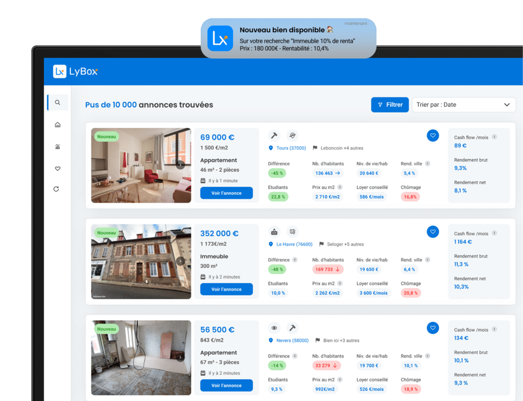Click info icon next to Cash flow for 1 164 €
The width and height of the screenshot is (523, 401).
[x=494, y=233]
